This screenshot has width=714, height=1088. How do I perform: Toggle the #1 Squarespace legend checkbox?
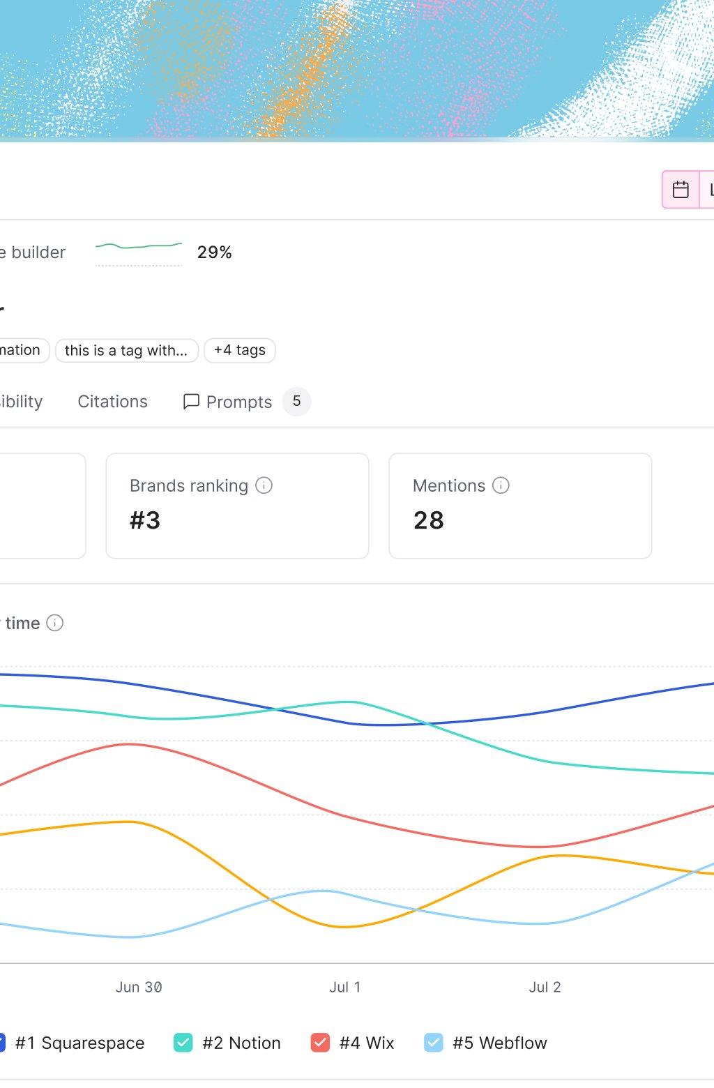1,1043
